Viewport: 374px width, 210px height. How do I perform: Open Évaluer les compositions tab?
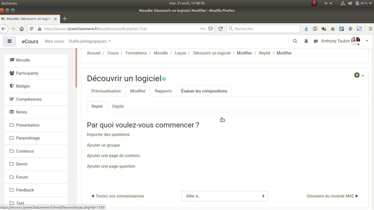(x=204, y=91)
